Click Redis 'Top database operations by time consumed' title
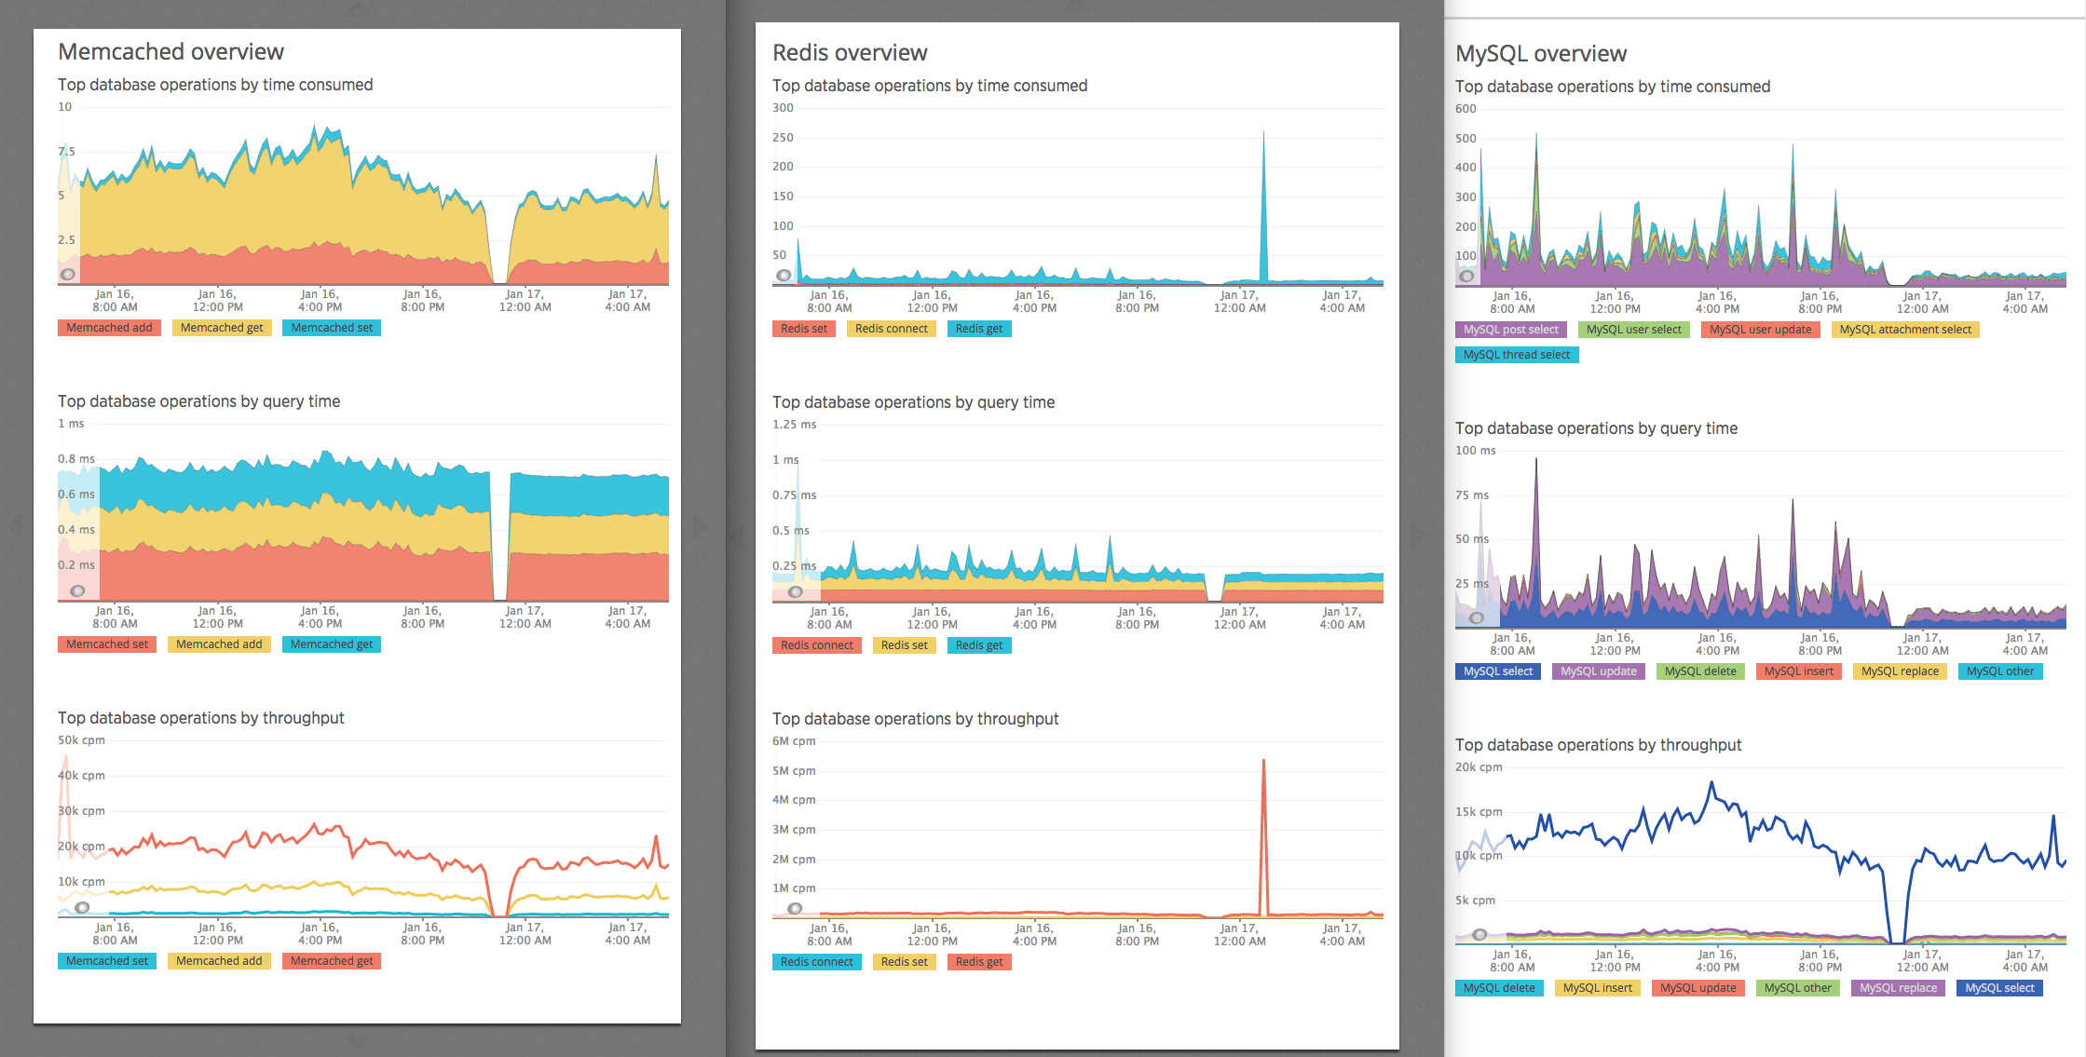This screenshot has height=1057, width=2086. click(930, 86)
